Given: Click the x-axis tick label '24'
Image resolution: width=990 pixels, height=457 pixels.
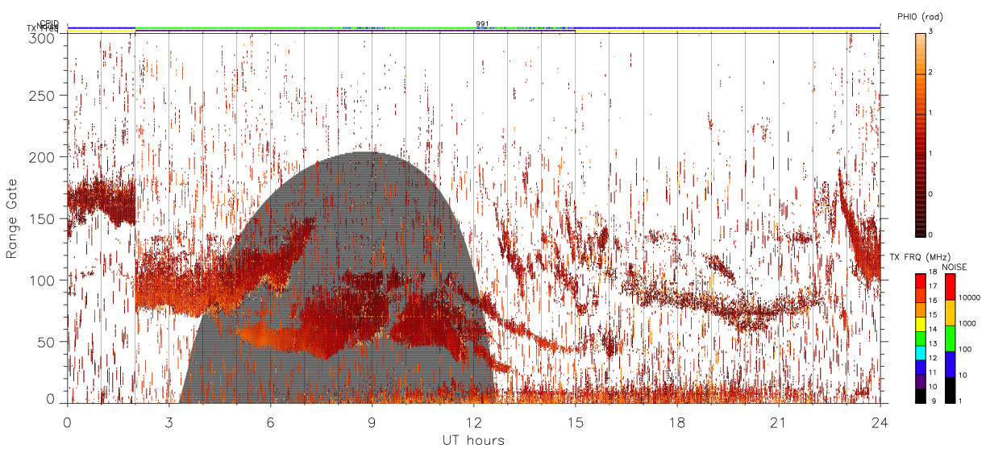Looking at the screenshot, I should click(x=880, y=422).
